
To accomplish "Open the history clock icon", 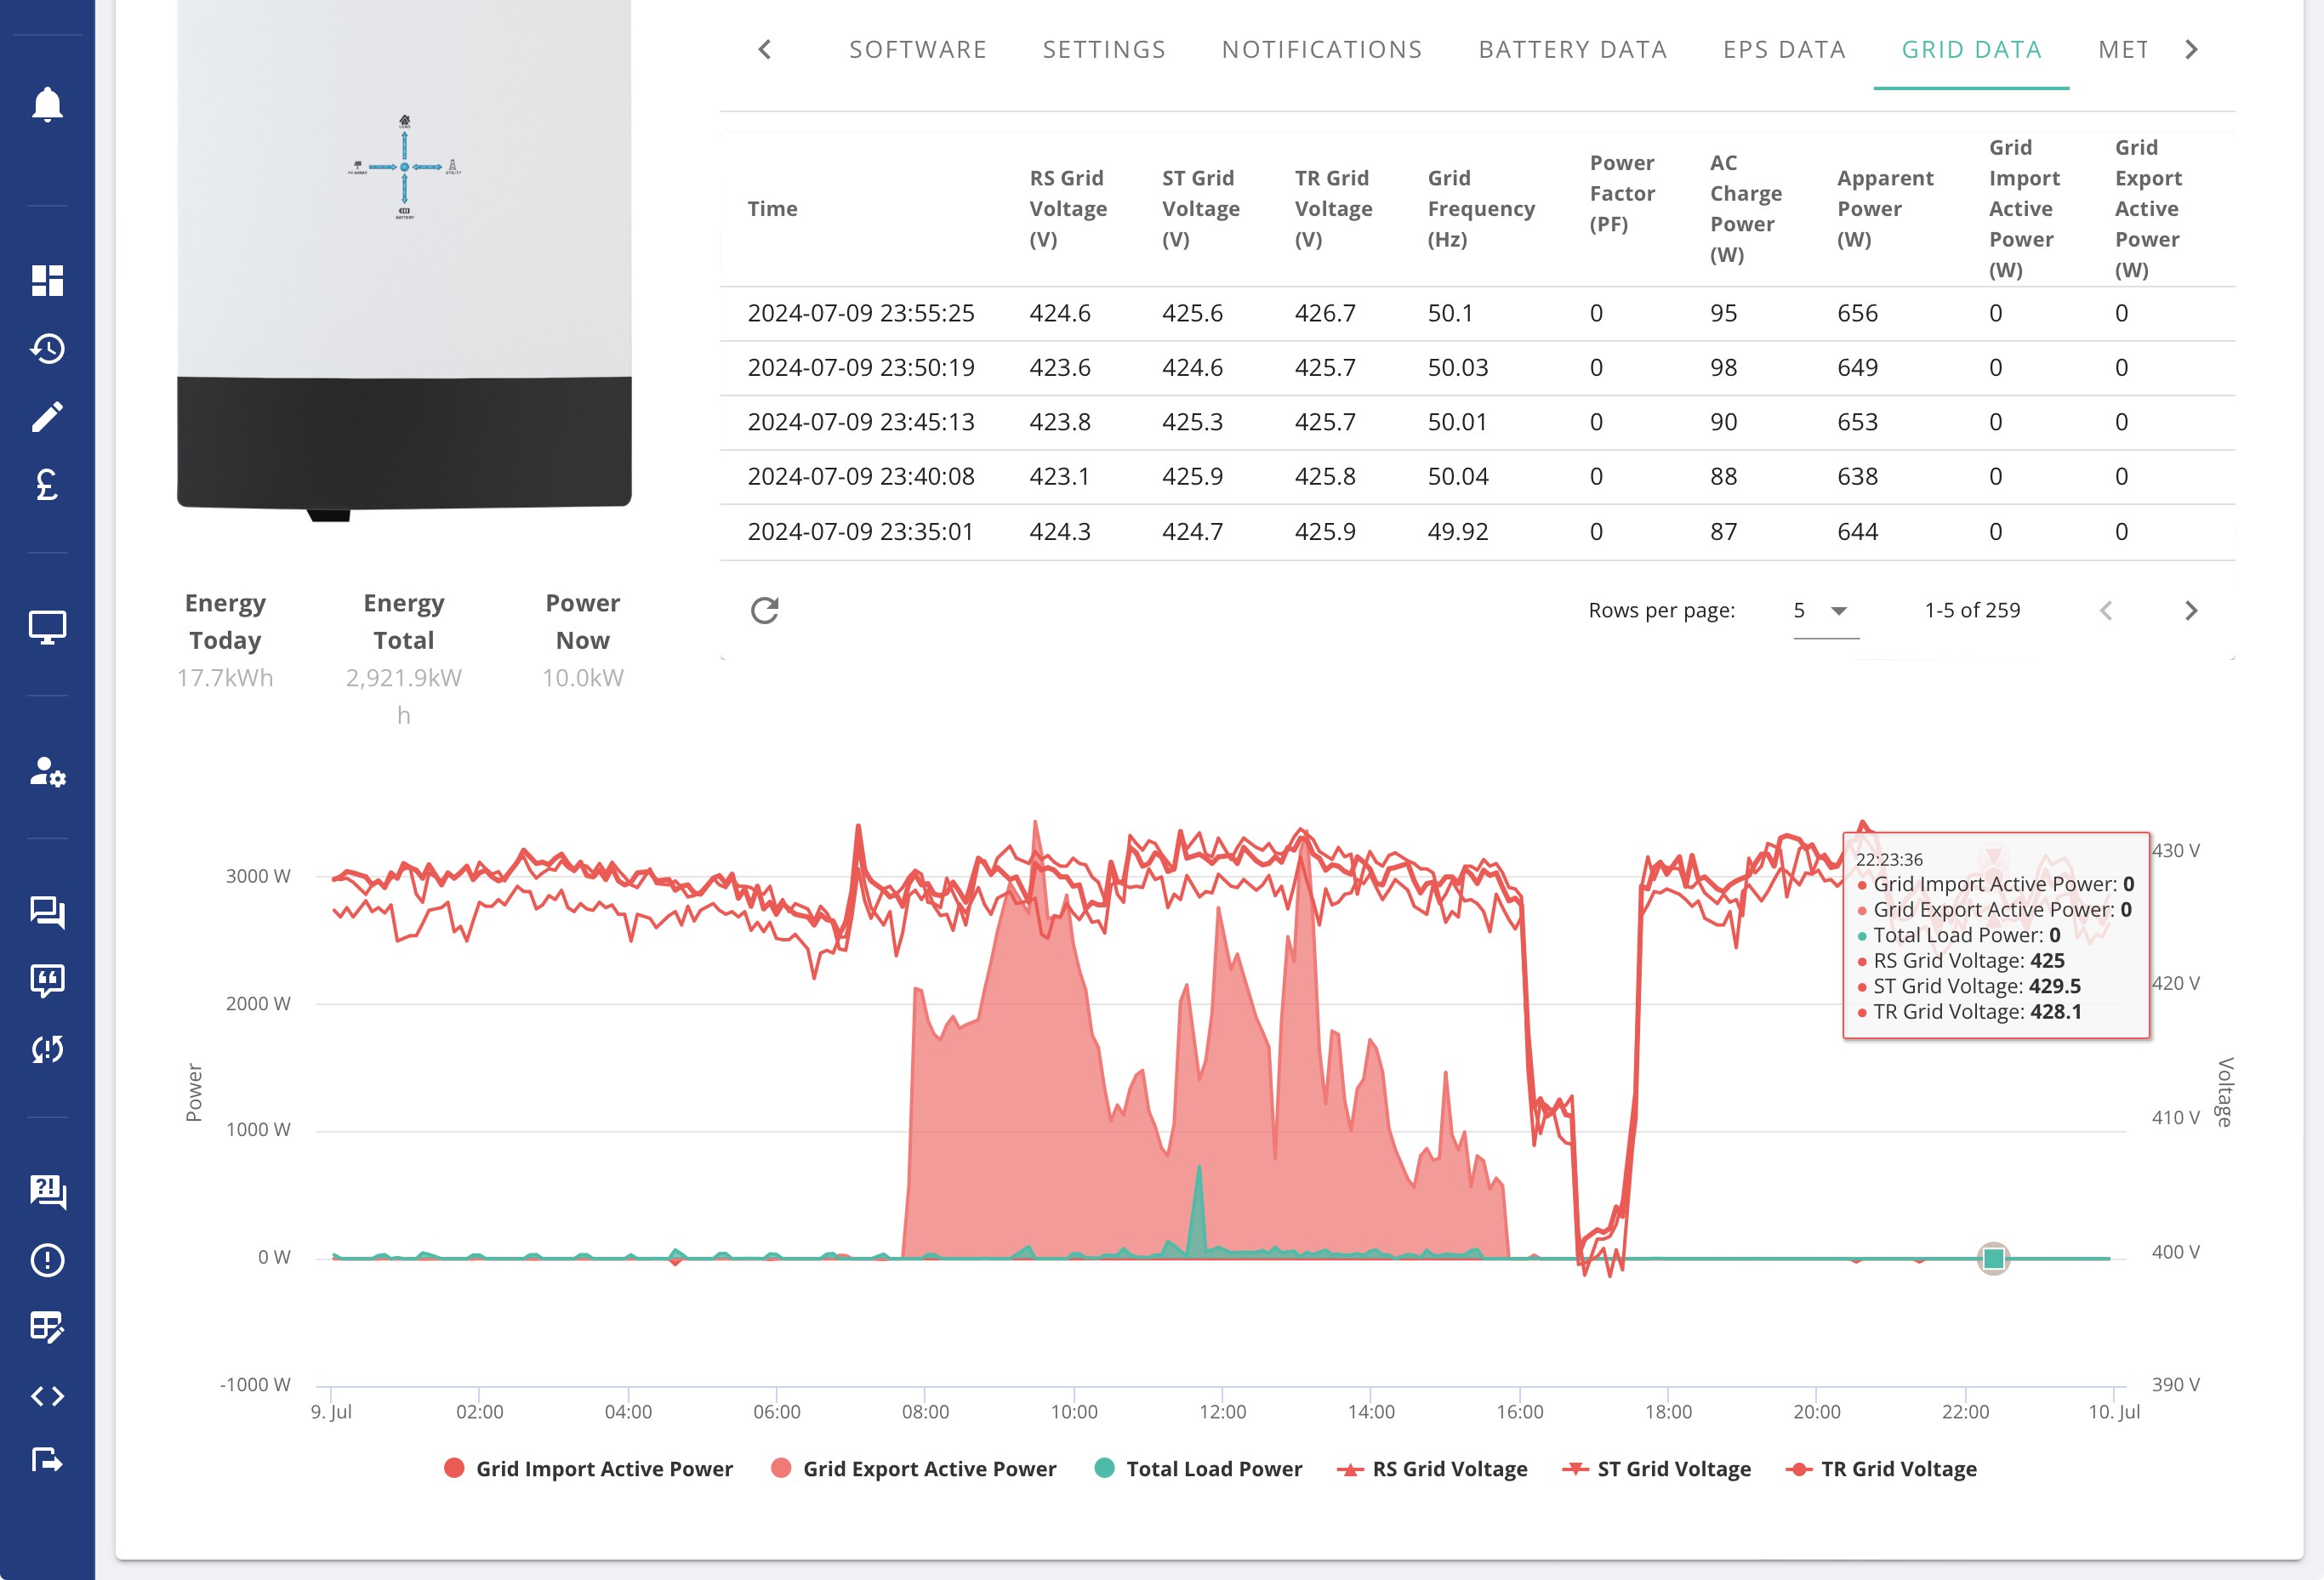I will (47, 349).
